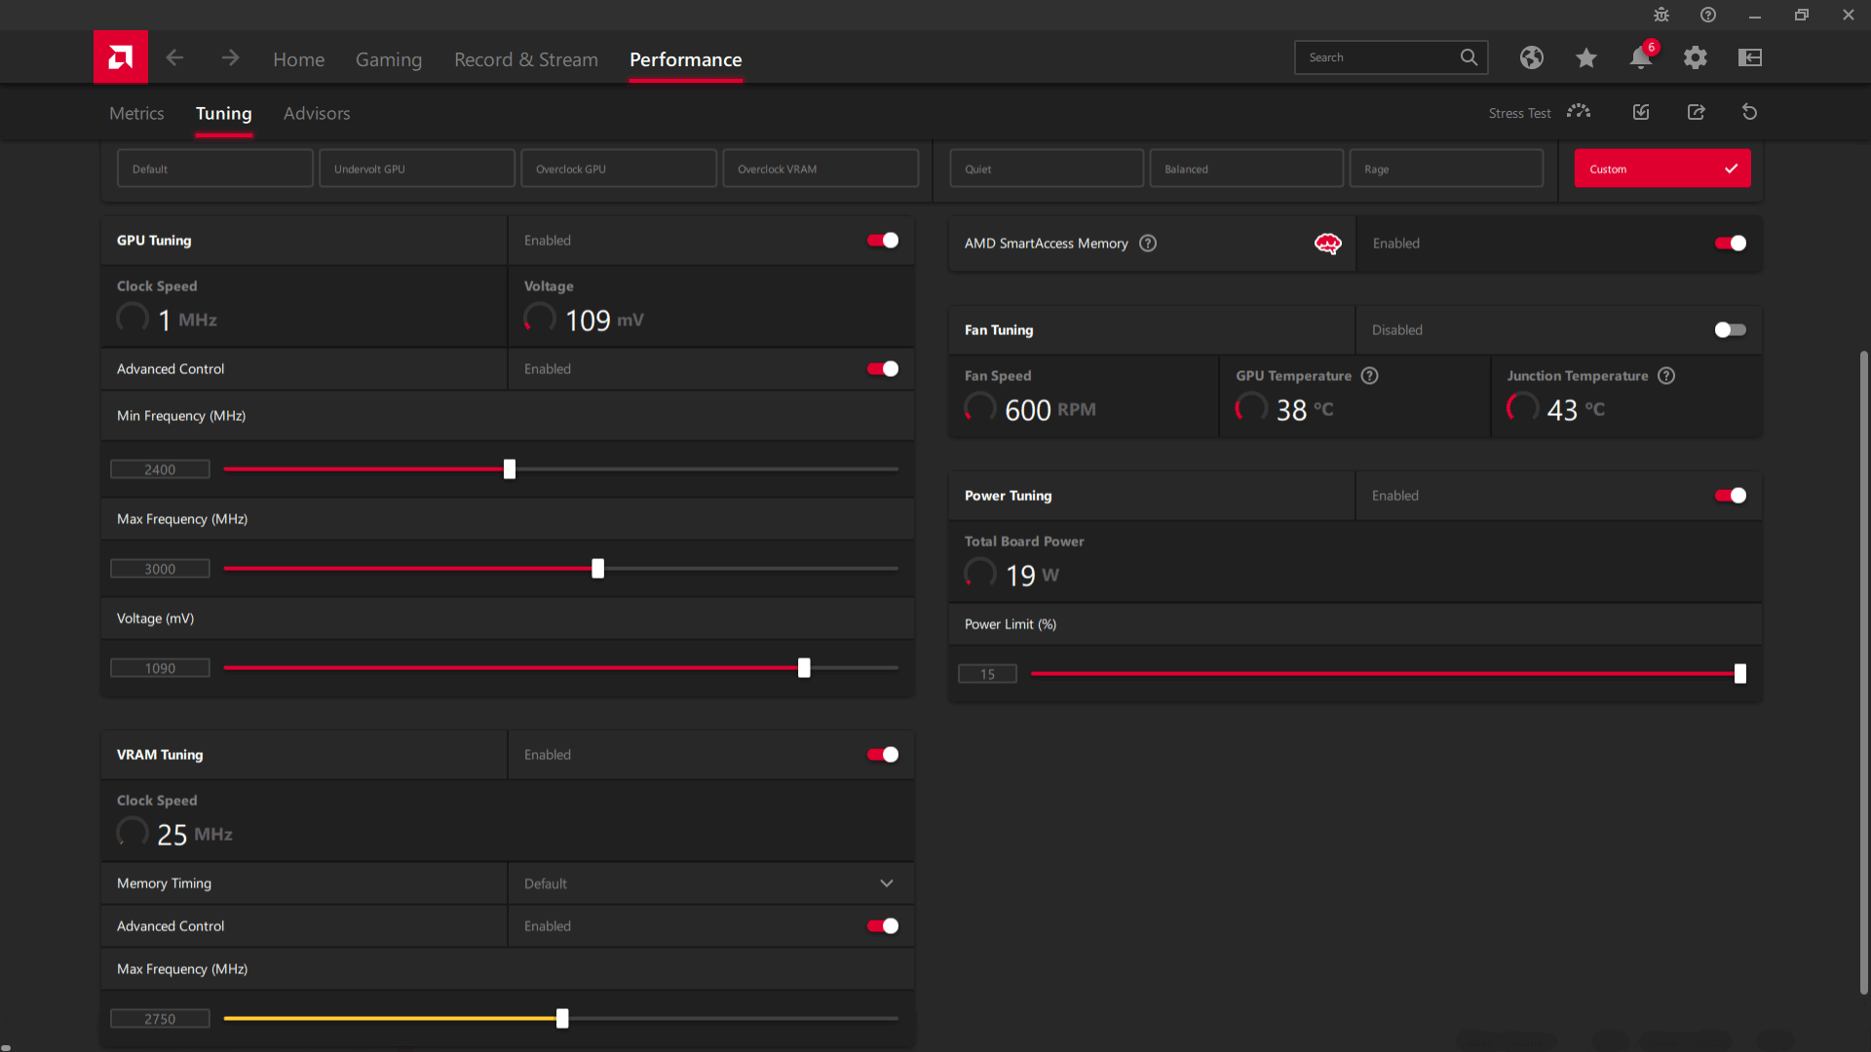The height and width of the screenshot is (1052, 1871).
Task: Select Undervolt GPU preset
Action: tap(417, 169)
